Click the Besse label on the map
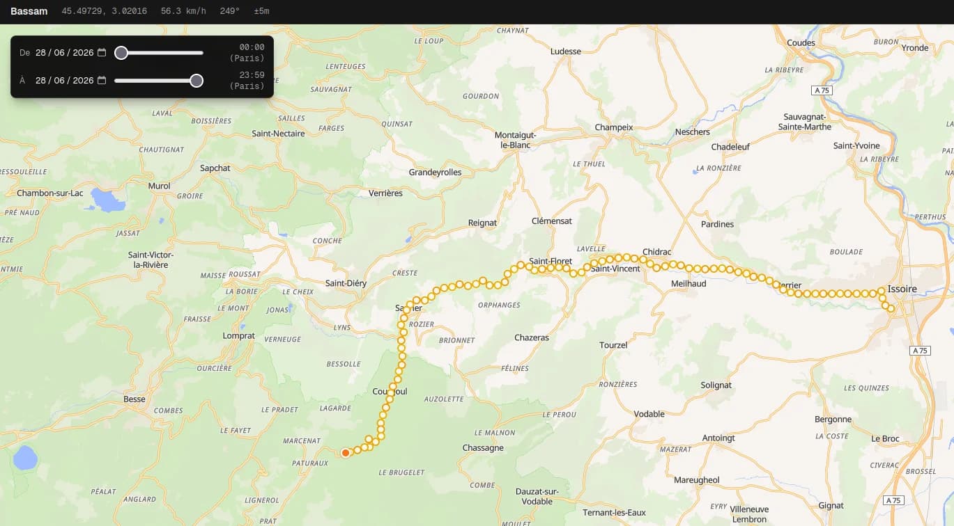954x526 pixels. [134, 399]
